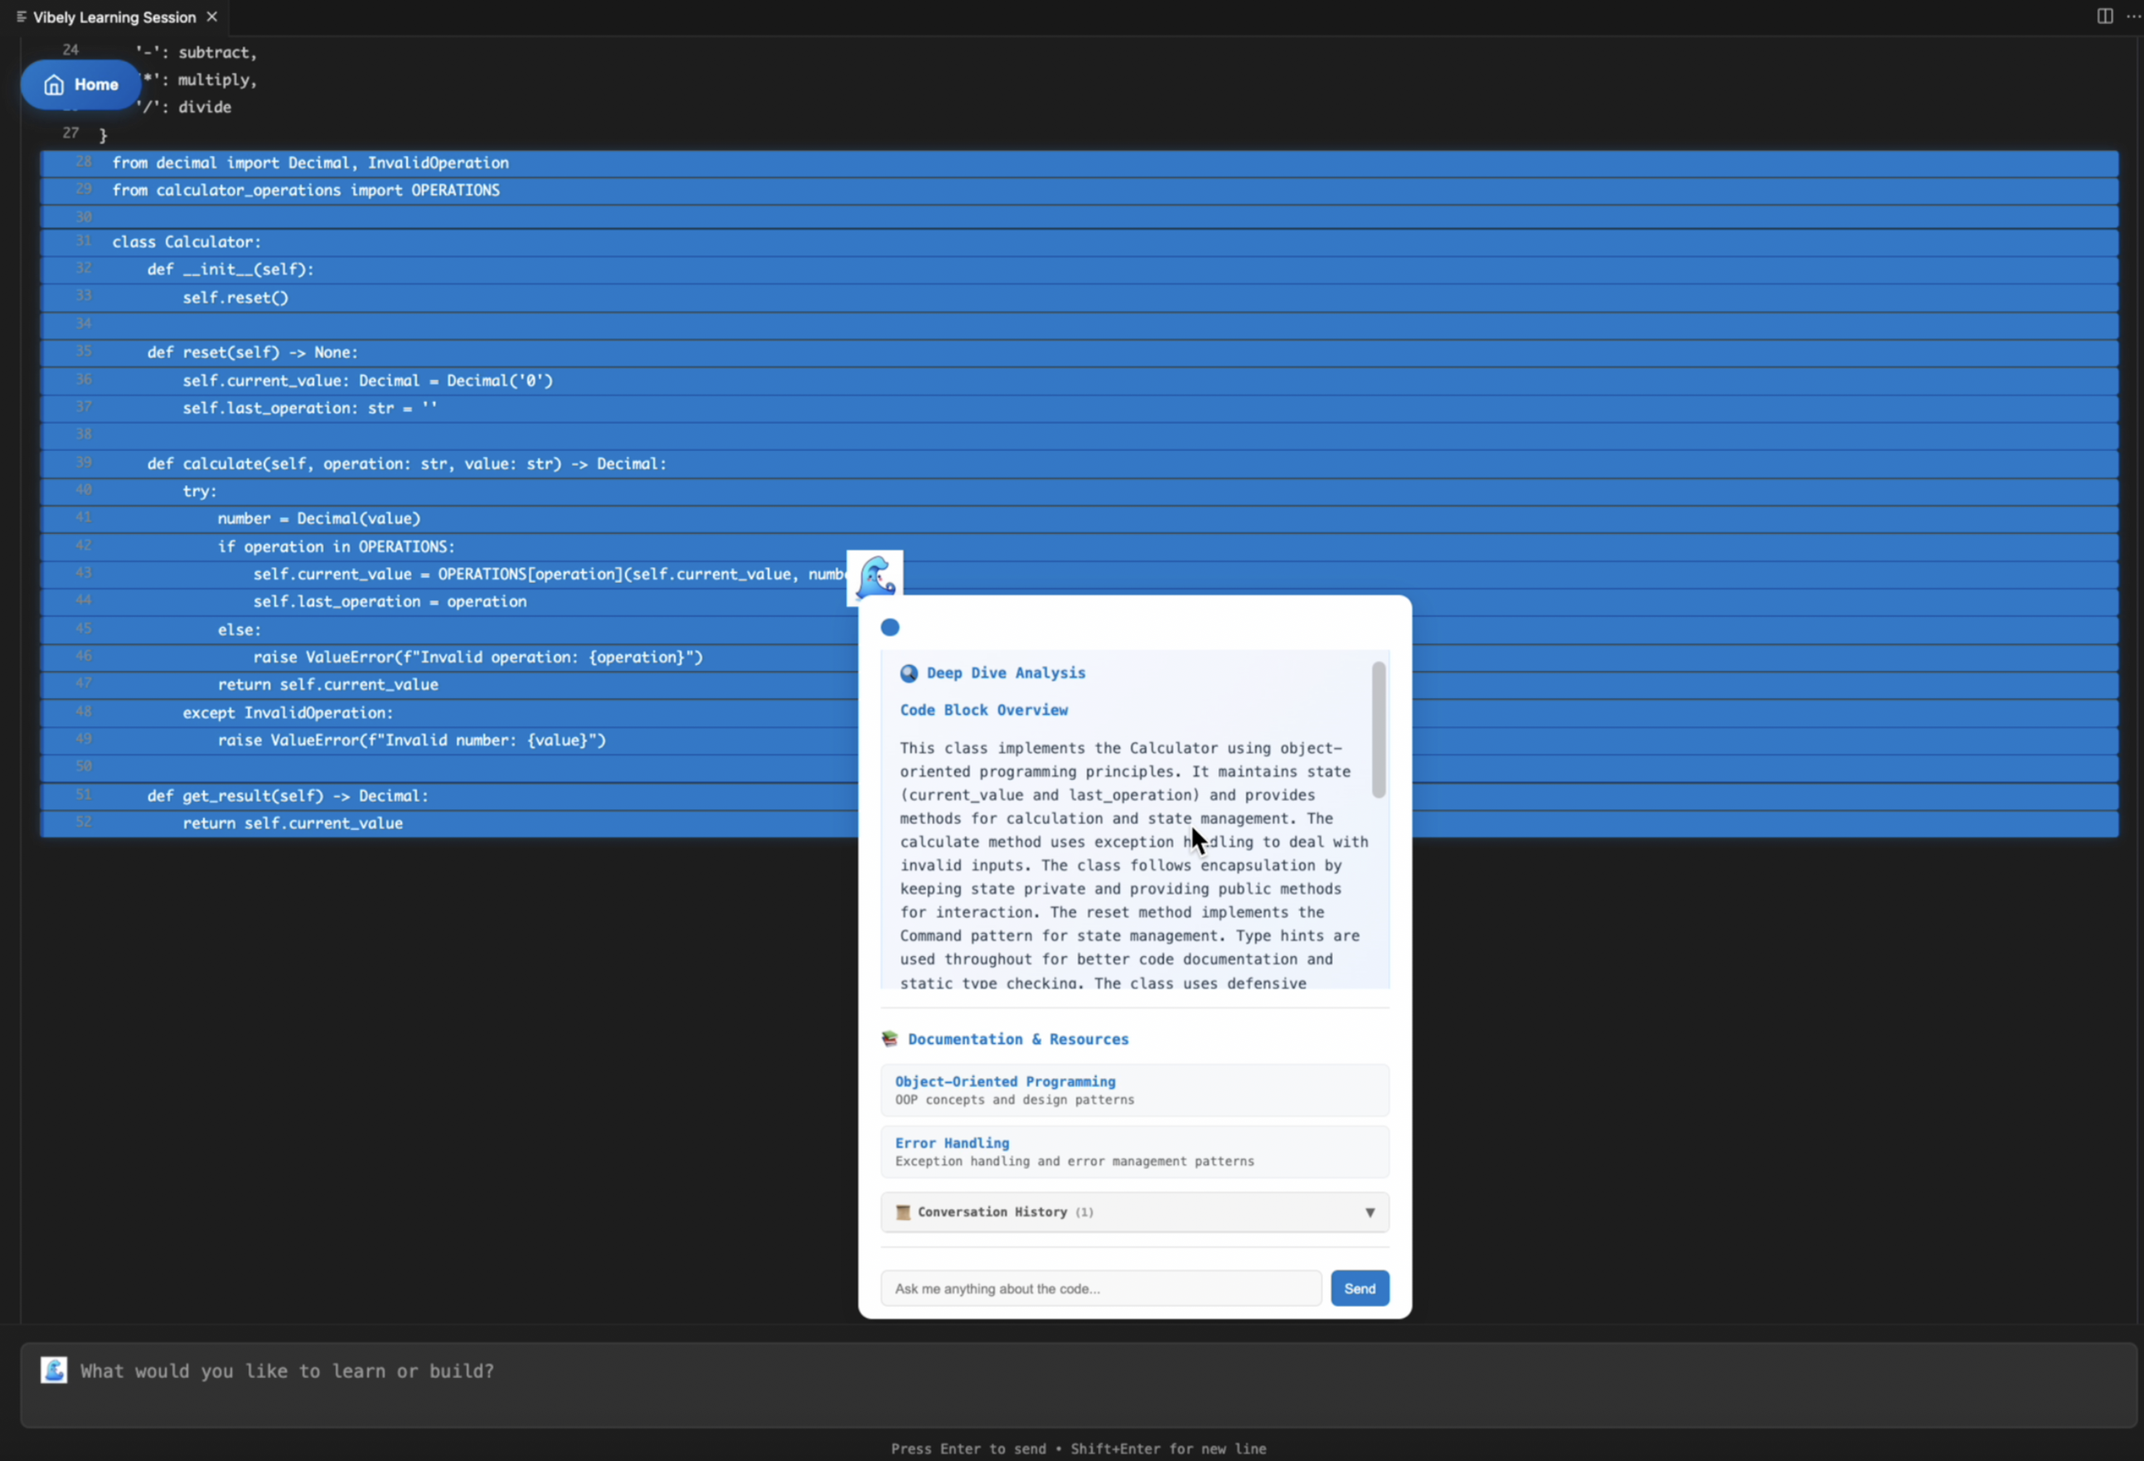Open the more actions ellipsis at top right
The height and width of the screenshot is (1461, 2144).
[2132, 17]
